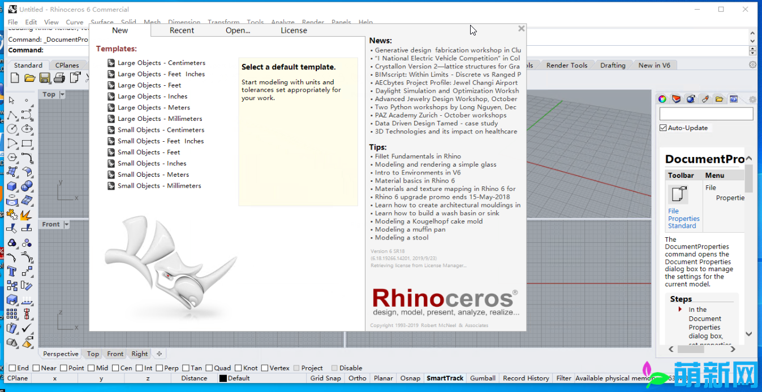762x392 pixels.
Task: Add new viewport tab with plus button
Action: (x=160, y=354)
